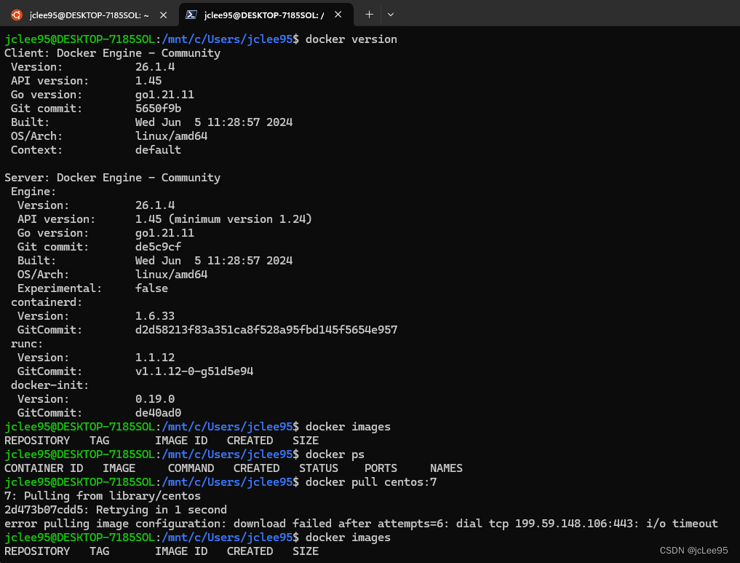740x563 pixels.
Task: Close the Ubuntu home directory tab
Action: tap(163, 14)
